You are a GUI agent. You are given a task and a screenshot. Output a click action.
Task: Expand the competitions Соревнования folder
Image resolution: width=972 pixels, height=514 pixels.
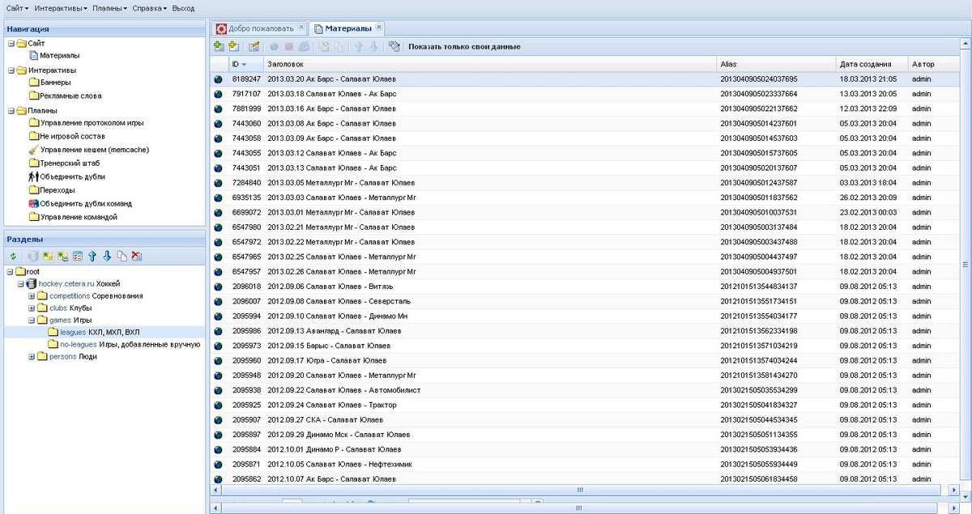pyautogui.click(x=32, y=296)
